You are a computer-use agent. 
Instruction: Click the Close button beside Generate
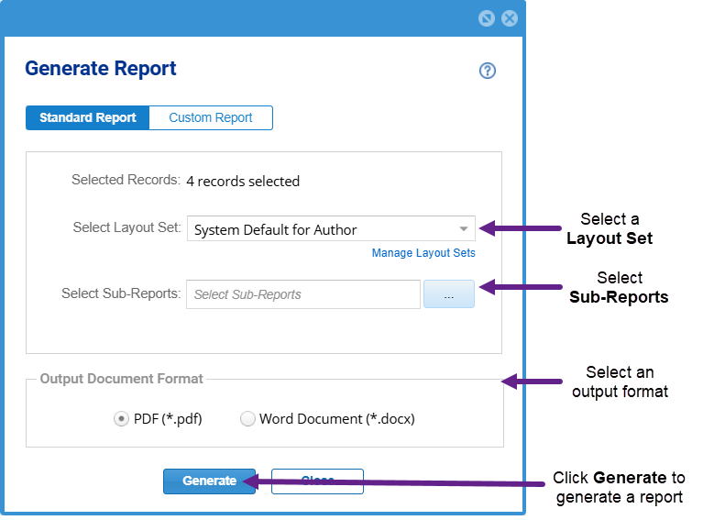tap(317, 481)
